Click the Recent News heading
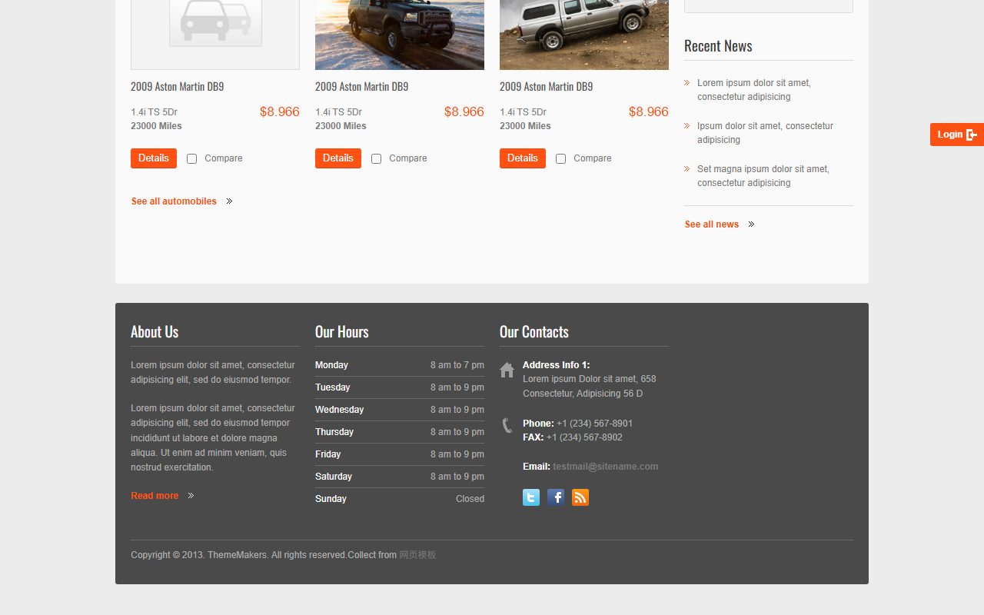 click(x=718, y=46)
